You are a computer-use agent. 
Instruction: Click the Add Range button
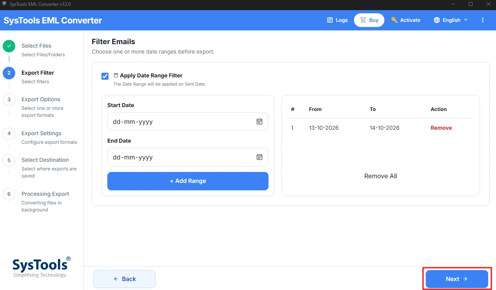point(188,181)
